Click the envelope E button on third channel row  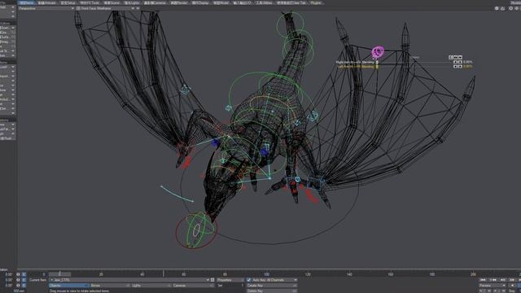[24, 286]
